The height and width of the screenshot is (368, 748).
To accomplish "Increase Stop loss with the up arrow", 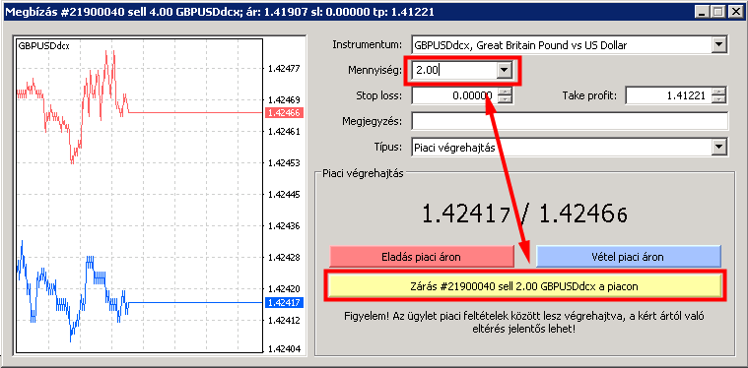I will [505, 92].
